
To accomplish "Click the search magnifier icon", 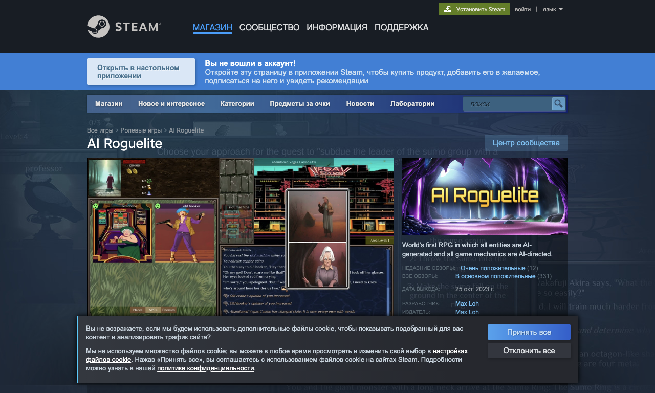I will (558, 104).
